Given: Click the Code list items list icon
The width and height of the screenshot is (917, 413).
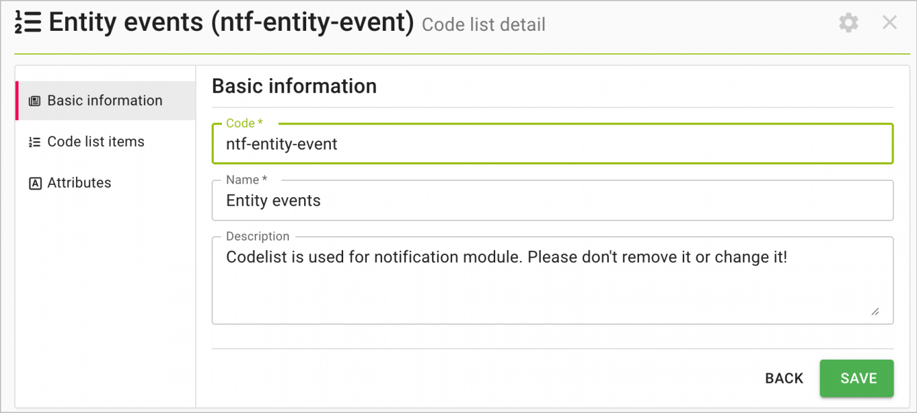Looking at the screenshot, I should click(35, 142).
